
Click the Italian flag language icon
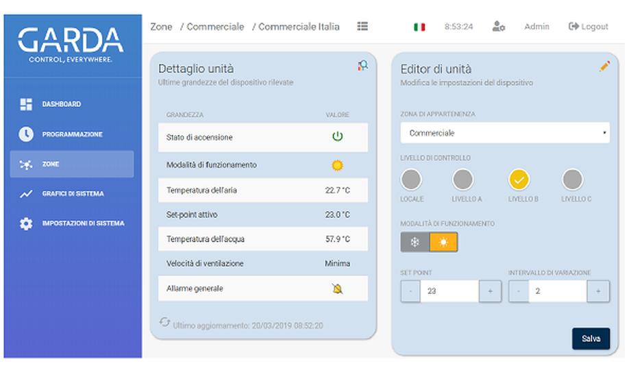(419, 27)
